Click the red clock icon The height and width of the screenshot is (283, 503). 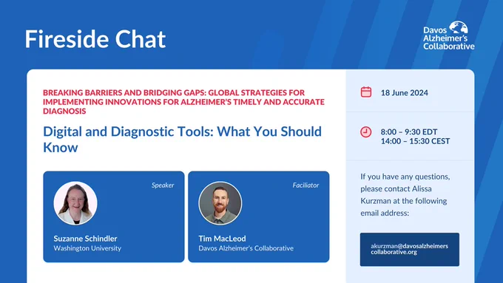(365, 132)
